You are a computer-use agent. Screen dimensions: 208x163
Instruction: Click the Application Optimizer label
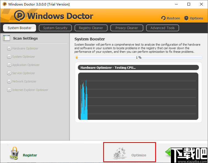click(26, 65)
